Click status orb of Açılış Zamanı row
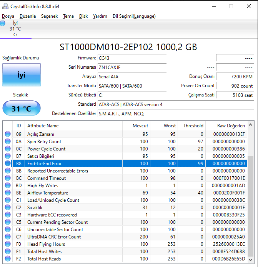258x267 pixels. [x=8, y=134]
